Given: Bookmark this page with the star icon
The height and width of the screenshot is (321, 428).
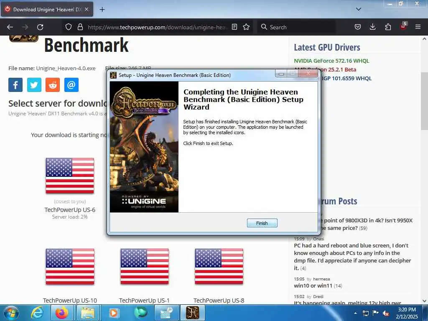Looking at the screenshot, I should (x=246, y=27).
